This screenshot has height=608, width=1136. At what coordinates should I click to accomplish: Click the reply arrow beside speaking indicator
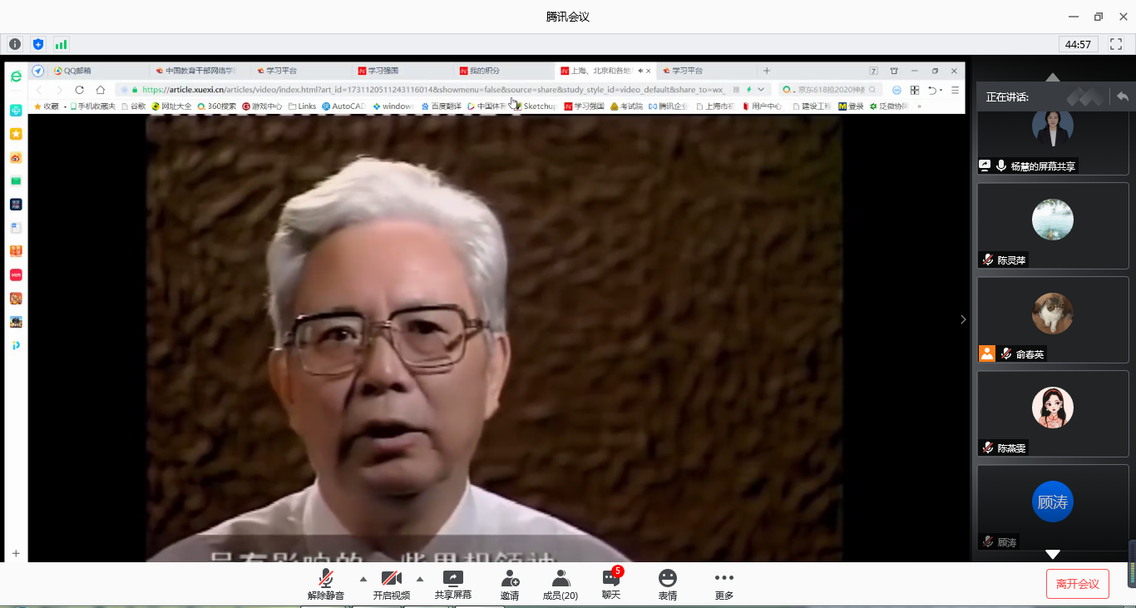point(1123,97)
